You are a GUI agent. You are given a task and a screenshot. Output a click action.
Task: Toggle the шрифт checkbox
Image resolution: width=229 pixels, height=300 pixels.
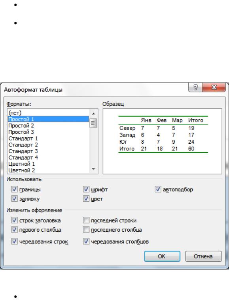86,189
